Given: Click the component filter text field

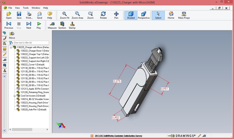Looking at the screenshot, I should [x=31, y=43].
